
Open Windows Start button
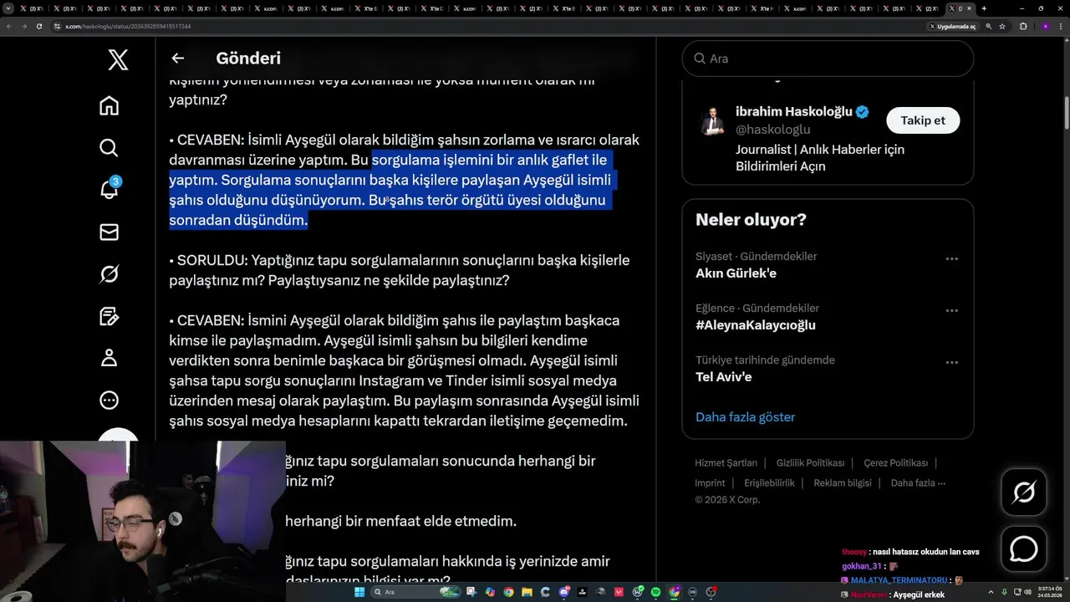tap(359, 592)
